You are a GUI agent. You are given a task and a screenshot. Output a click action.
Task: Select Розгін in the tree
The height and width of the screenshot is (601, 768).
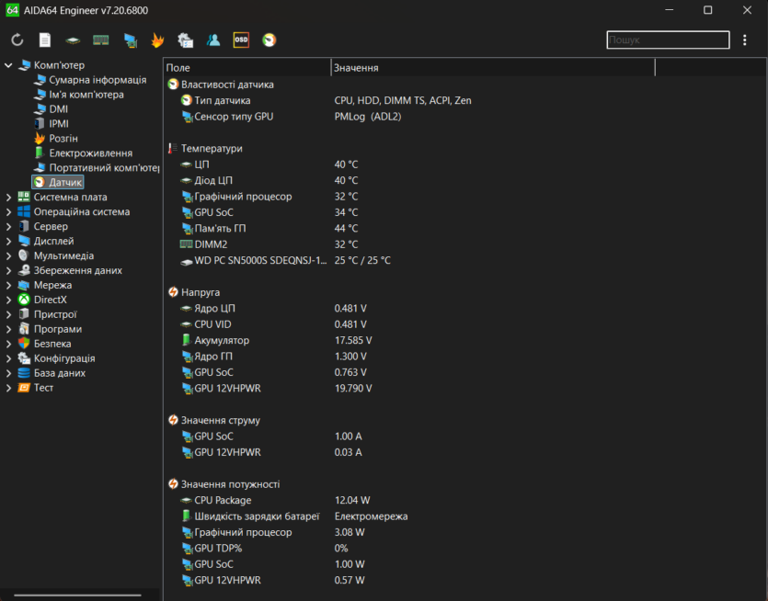pos(63,139)
